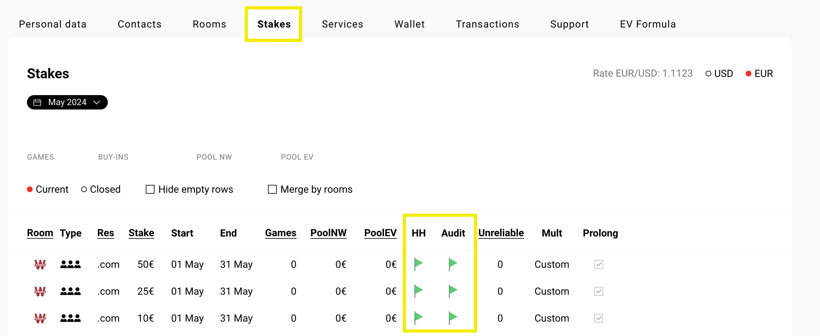Click the HH green flag in 25€ row
Viewport: 820px width, 336px height.
tap(418, 291)
